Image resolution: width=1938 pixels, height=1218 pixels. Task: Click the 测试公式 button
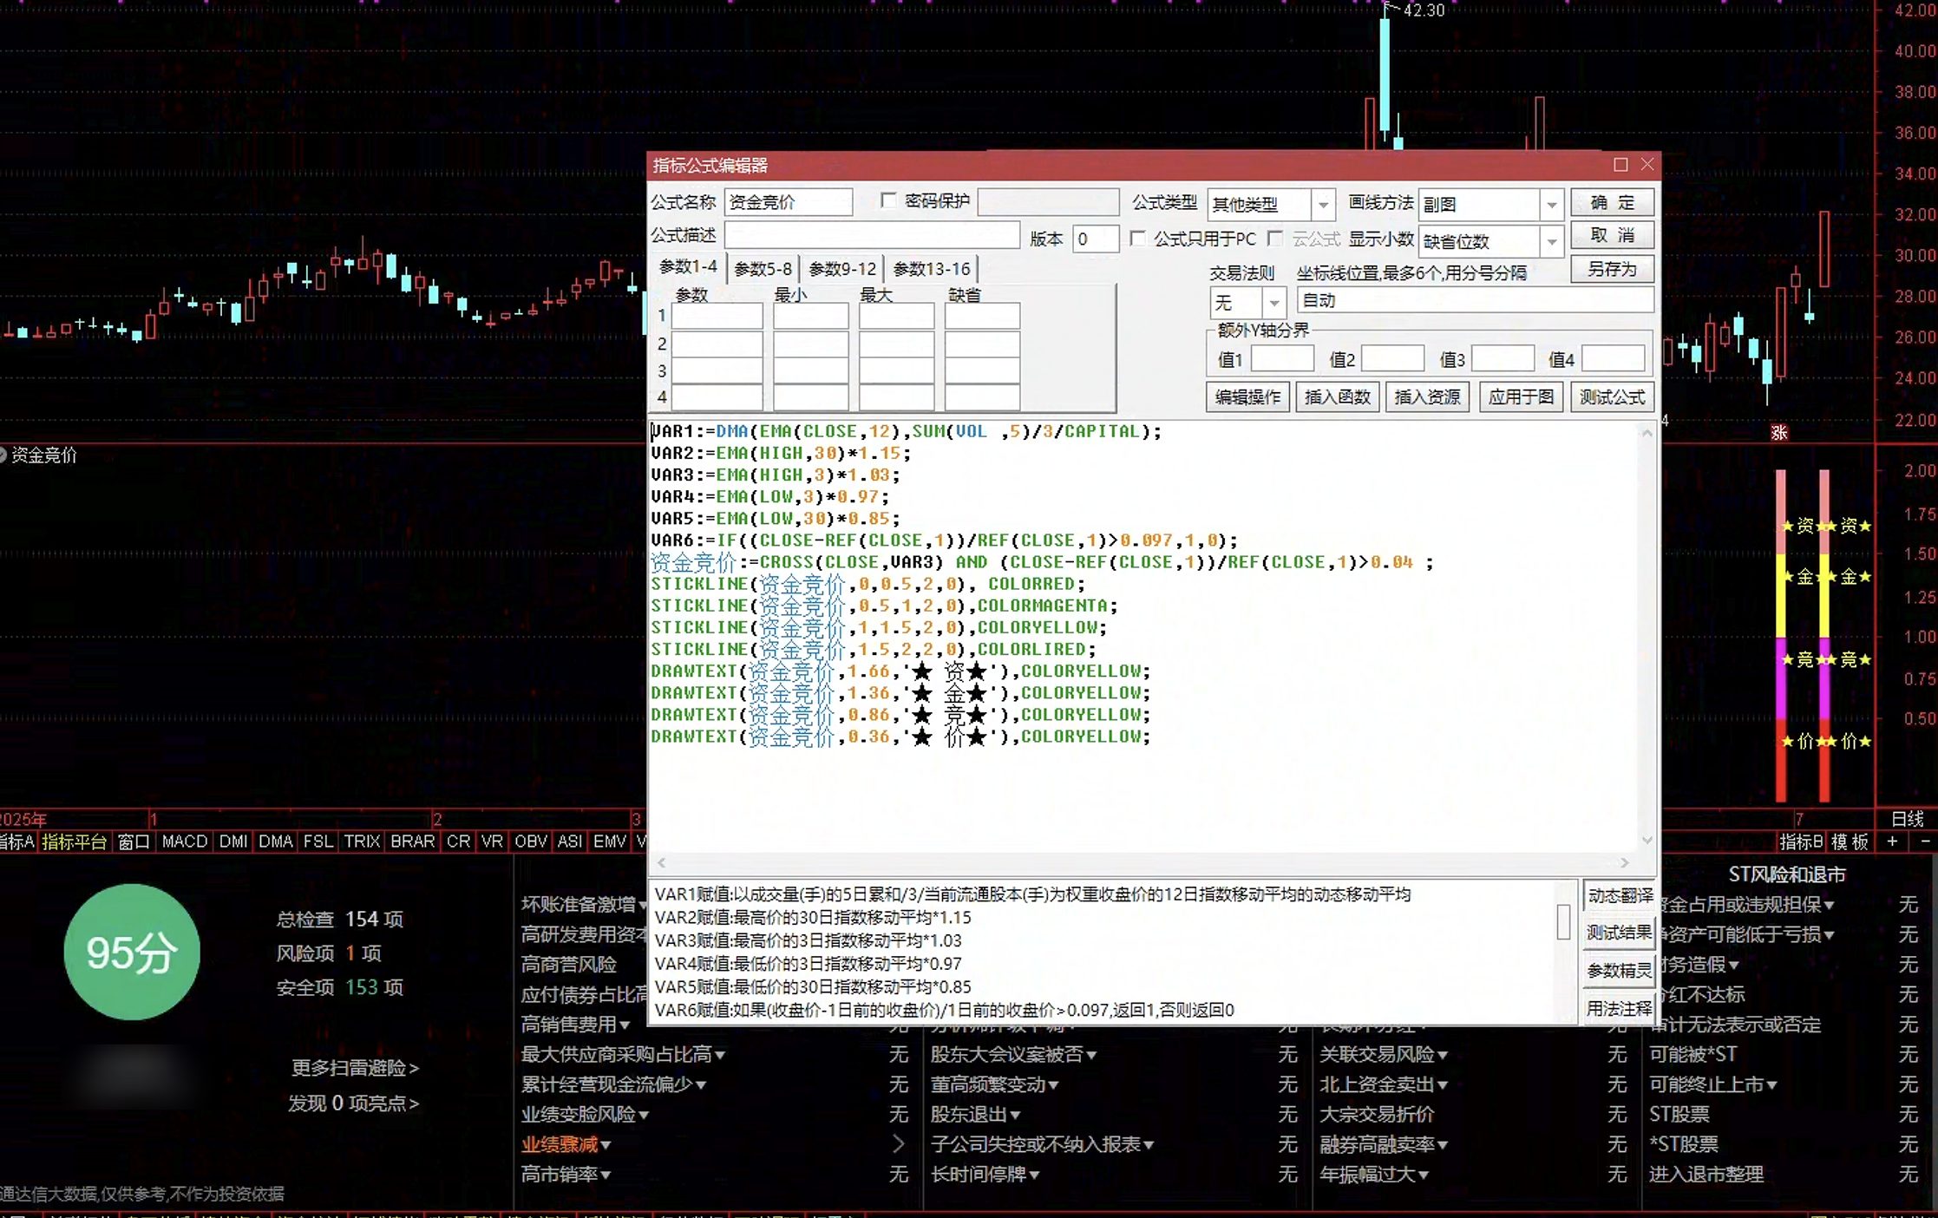1612,396
